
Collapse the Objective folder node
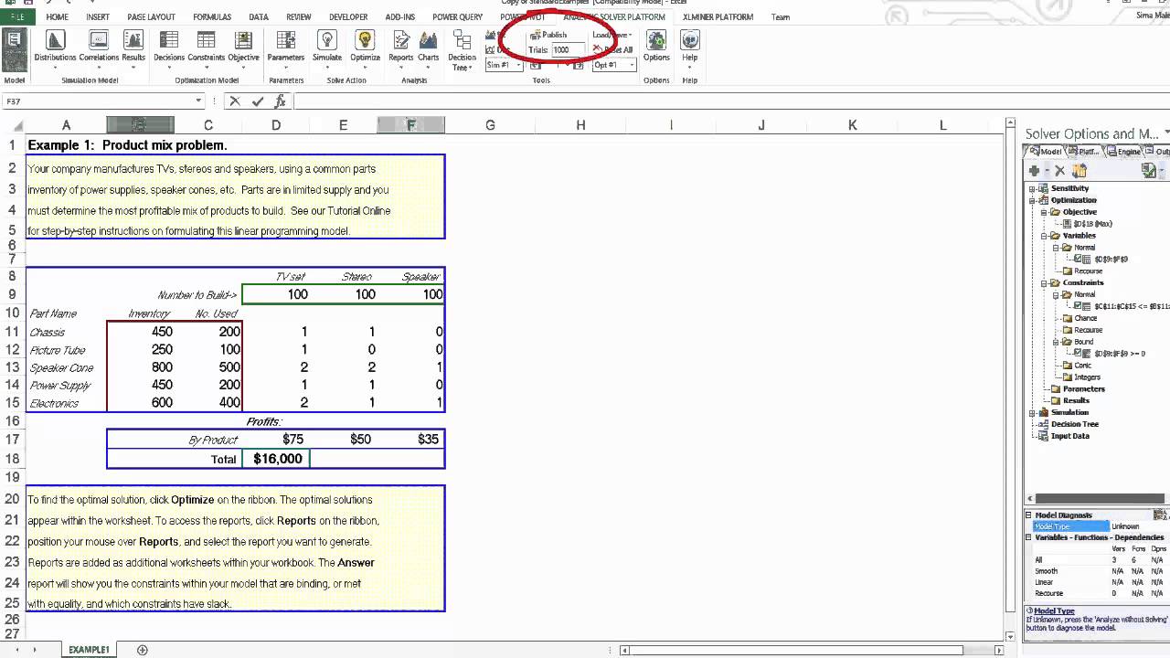tap(1044, 212)
